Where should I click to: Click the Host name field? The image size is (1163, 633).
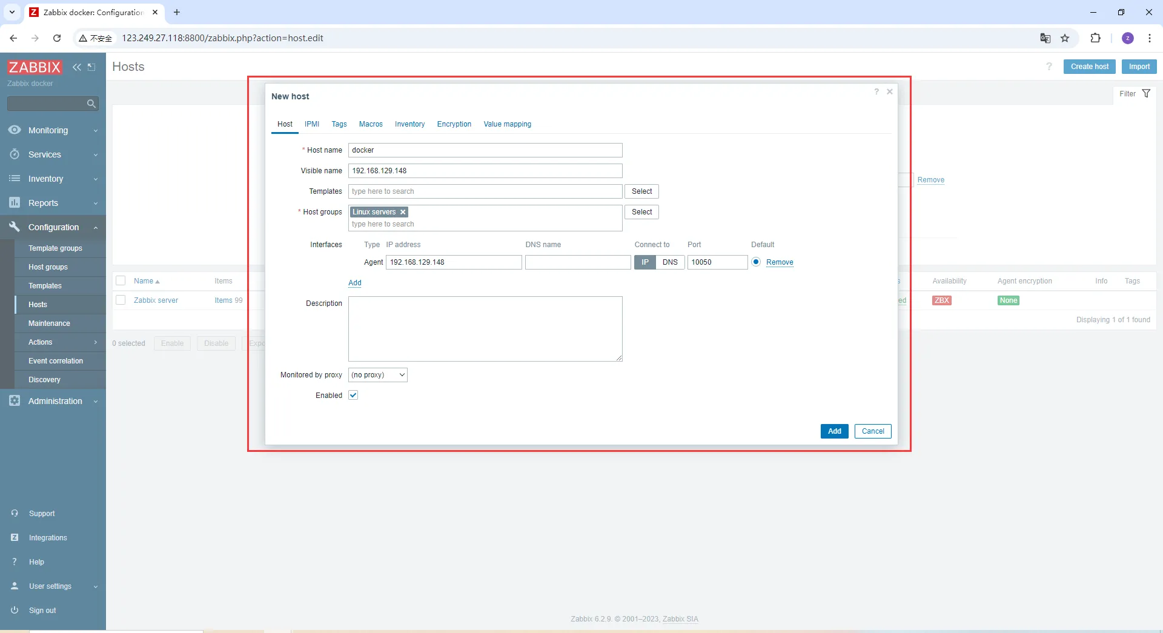[x=485, y=150]
